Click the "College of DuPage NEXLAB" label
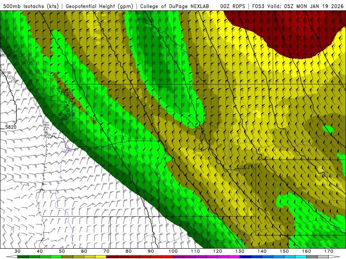Image resolution: width=346 pixels, height=259 pixels. pos(175,6)
